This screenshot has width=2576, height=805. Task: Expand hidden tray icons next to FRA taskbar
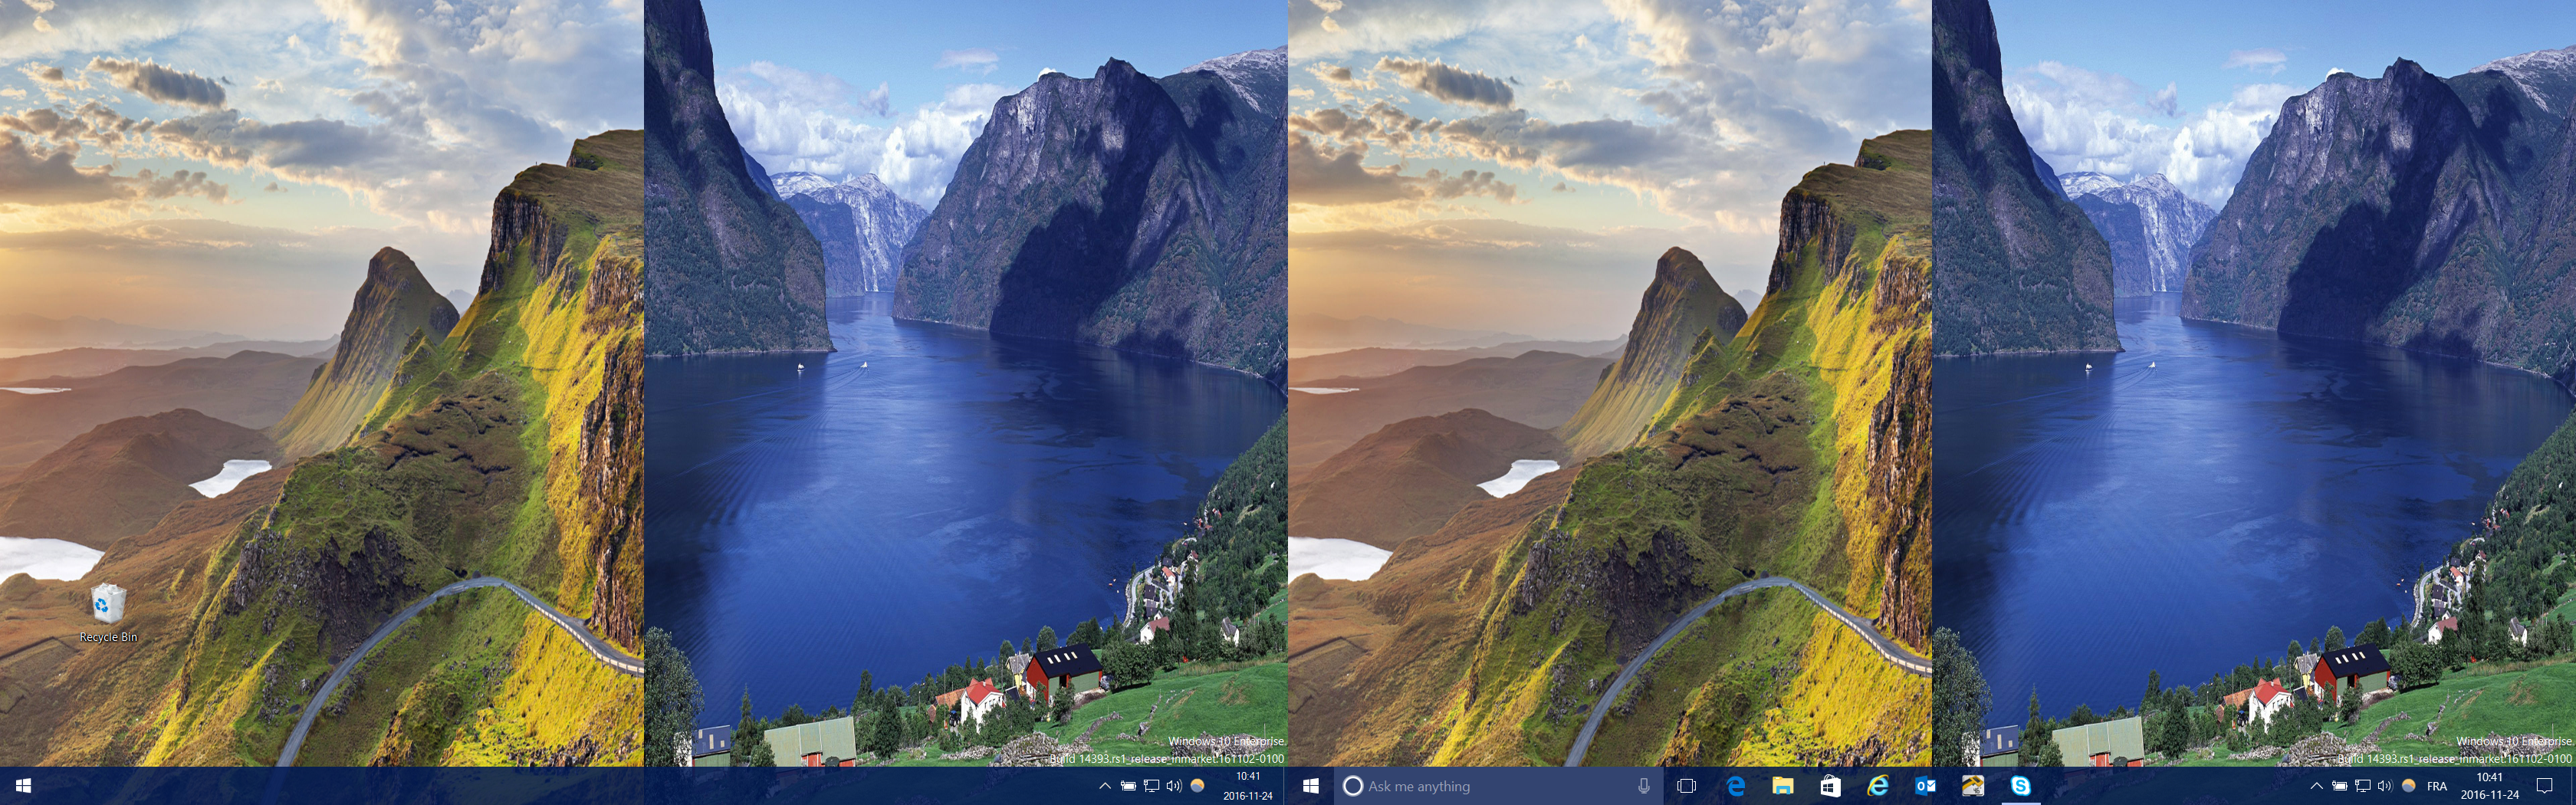2316,787
